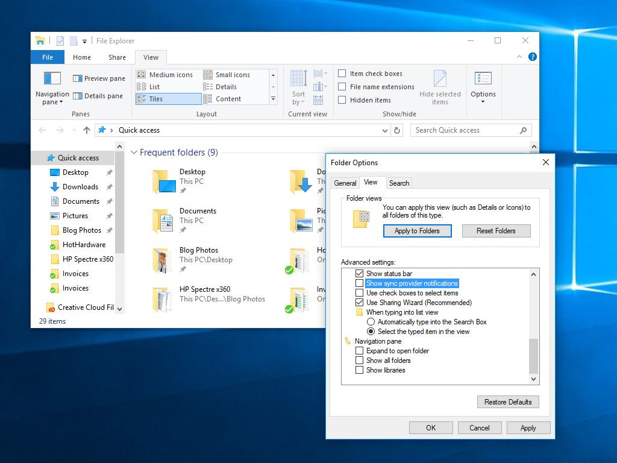
Task: Switch to the Search tab in Folder Options
Action: pos(399,183)
